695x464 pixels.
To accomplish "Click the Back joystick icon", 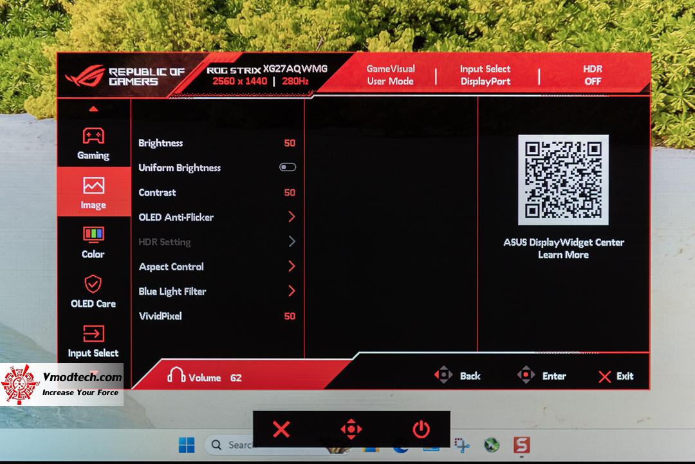I will pyautogui.click(x=443, y=375).
